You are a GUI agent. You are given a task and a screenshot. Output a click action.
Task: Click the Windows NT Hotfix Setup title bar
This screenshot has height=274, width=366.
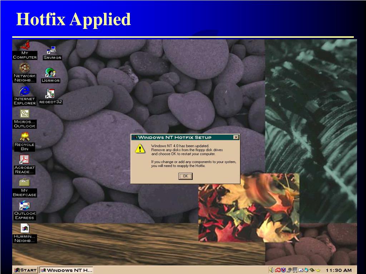coord(186,137)
